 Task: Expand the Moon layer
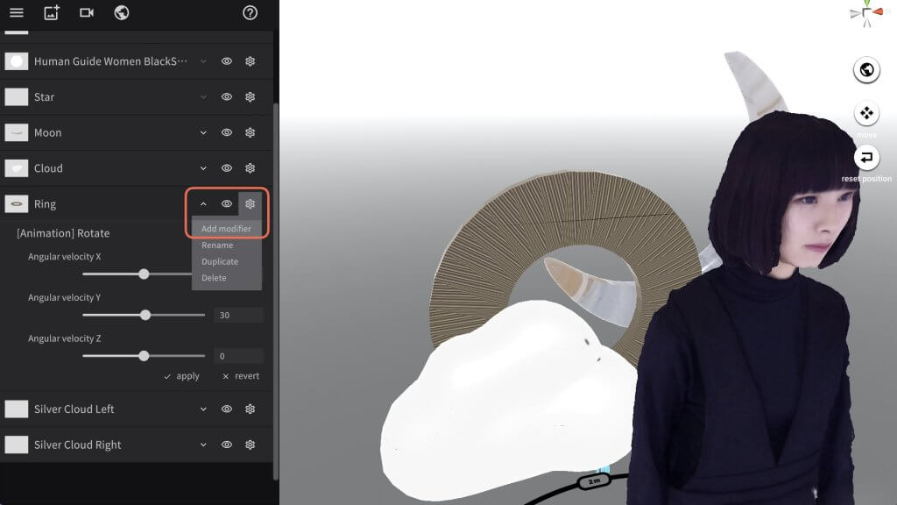pyautogui.click(x=202, y=132)
